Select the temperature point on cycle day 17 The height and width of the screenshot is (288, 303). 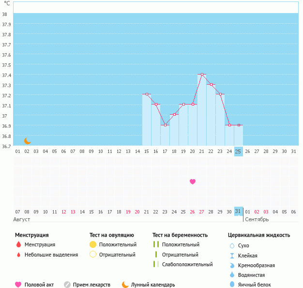click(165, 125)
